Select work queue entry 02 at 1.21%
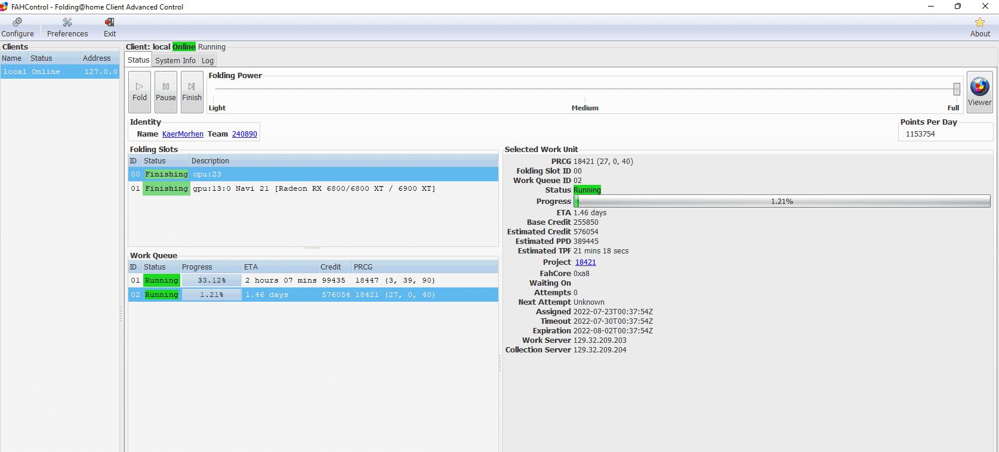The image size is (999, 452). point(313,295)
